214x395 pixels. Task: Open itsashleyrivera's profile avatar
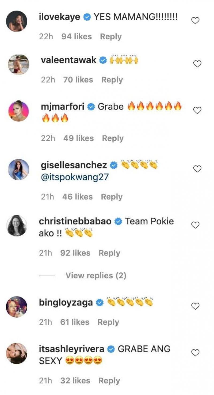point(17,353)
